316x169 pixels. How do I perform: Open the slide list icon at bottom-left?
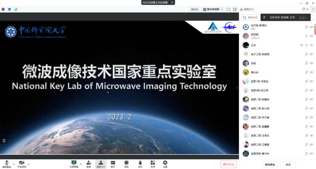pyautogui.click(x=4, y=141)
